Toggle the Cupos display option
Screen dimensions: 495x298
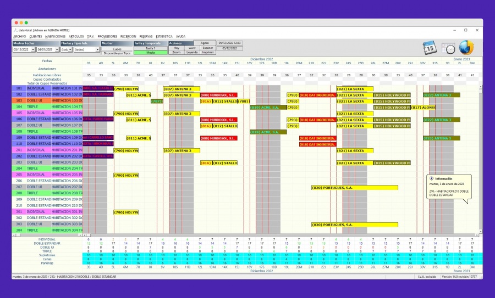(x=117, y=48)
